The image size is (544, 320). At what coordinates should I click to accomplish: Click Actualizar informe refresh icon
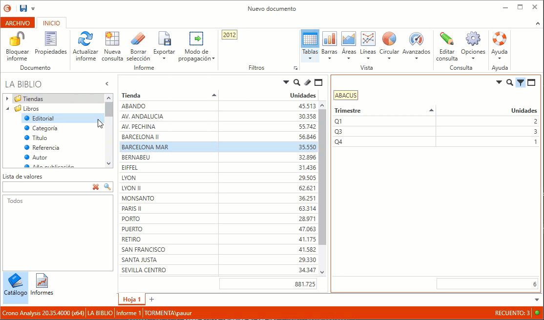[85, 39]
